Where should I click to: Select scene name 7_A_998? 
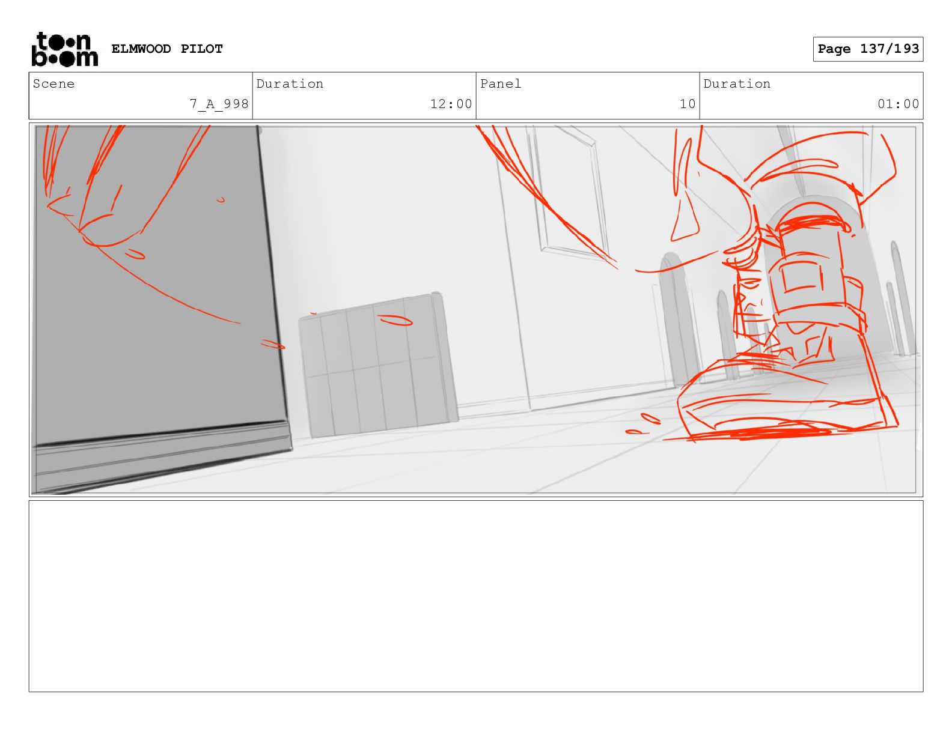219,104
